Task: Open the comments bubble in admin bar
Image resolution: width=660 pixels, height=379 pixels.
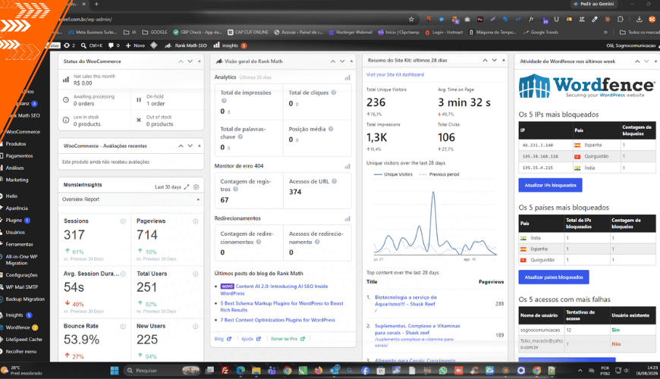Action: click(111, 45)
